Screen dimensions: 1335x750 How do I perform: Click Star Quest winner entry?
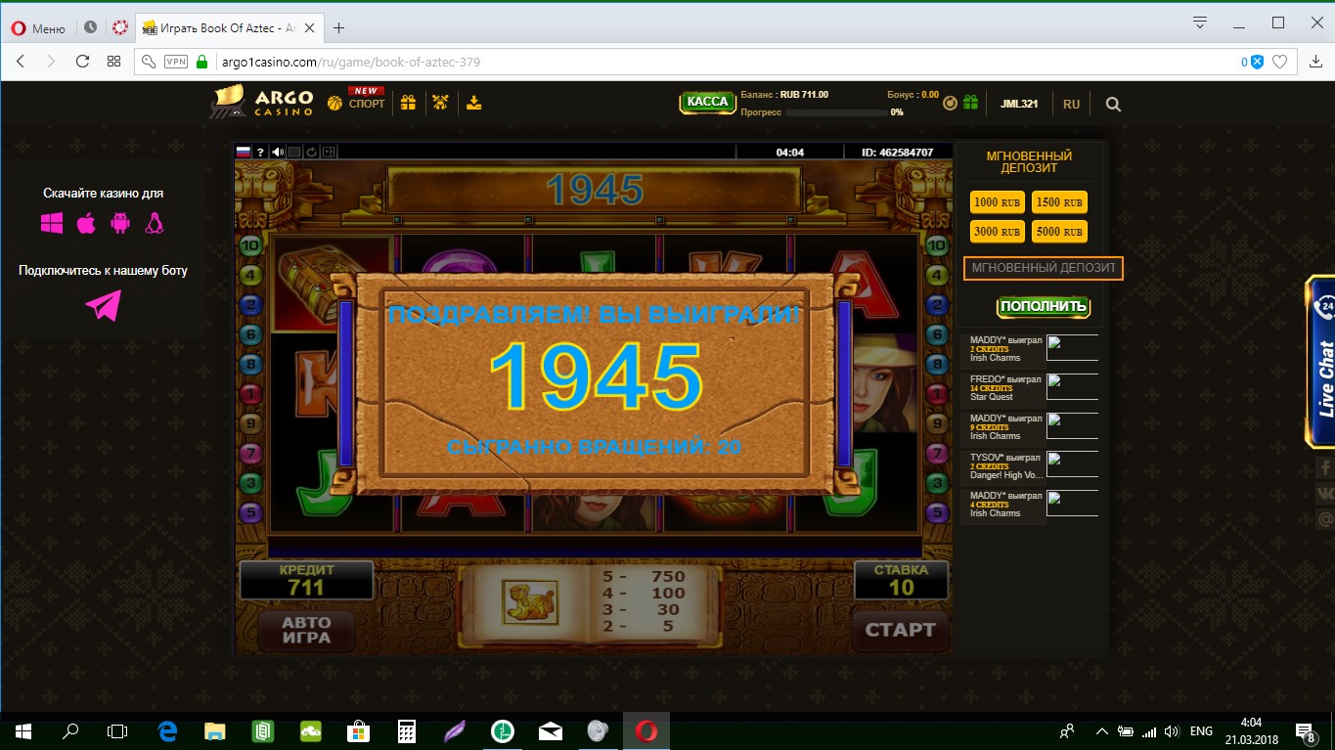[1030, 387]
